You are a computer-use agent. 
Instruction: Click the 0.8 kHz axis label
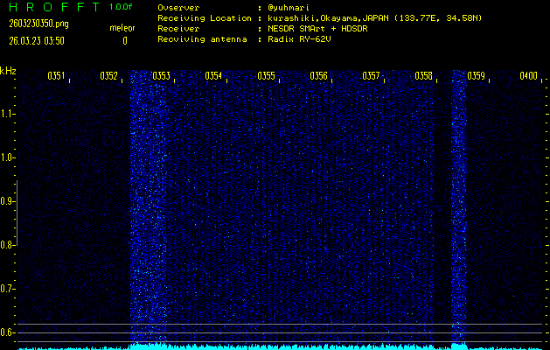pyautogui.click(x=7, y=245)
